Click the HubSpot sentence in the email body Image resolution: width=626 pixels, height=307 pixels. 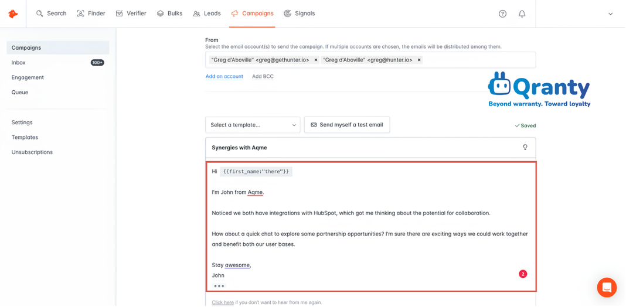[351, 213]
